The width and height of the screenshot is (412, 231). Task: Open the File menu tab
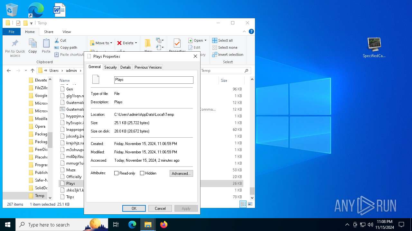(x=12, y=32)
